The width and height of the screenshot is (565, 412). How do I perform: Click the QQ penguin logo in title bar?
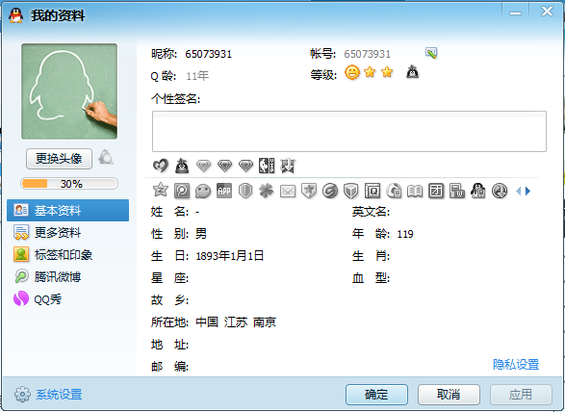coord(15,15)
